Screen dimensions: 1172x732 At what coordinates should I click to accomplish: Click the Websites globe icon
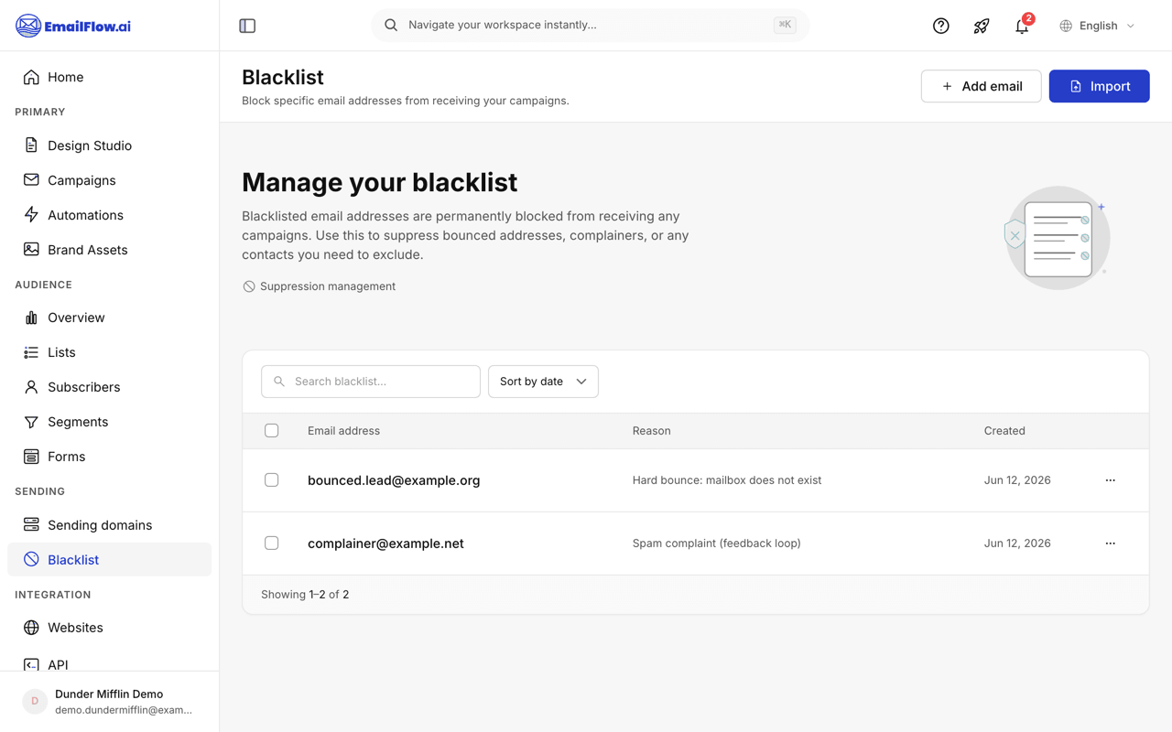pos(31,628)
